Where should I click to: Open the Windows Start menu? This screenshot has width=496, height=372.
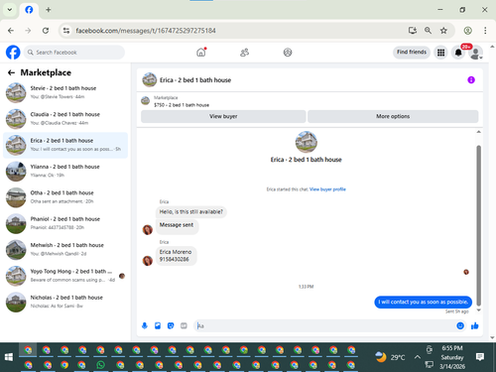pyautogui.click(x=9, y=357)
